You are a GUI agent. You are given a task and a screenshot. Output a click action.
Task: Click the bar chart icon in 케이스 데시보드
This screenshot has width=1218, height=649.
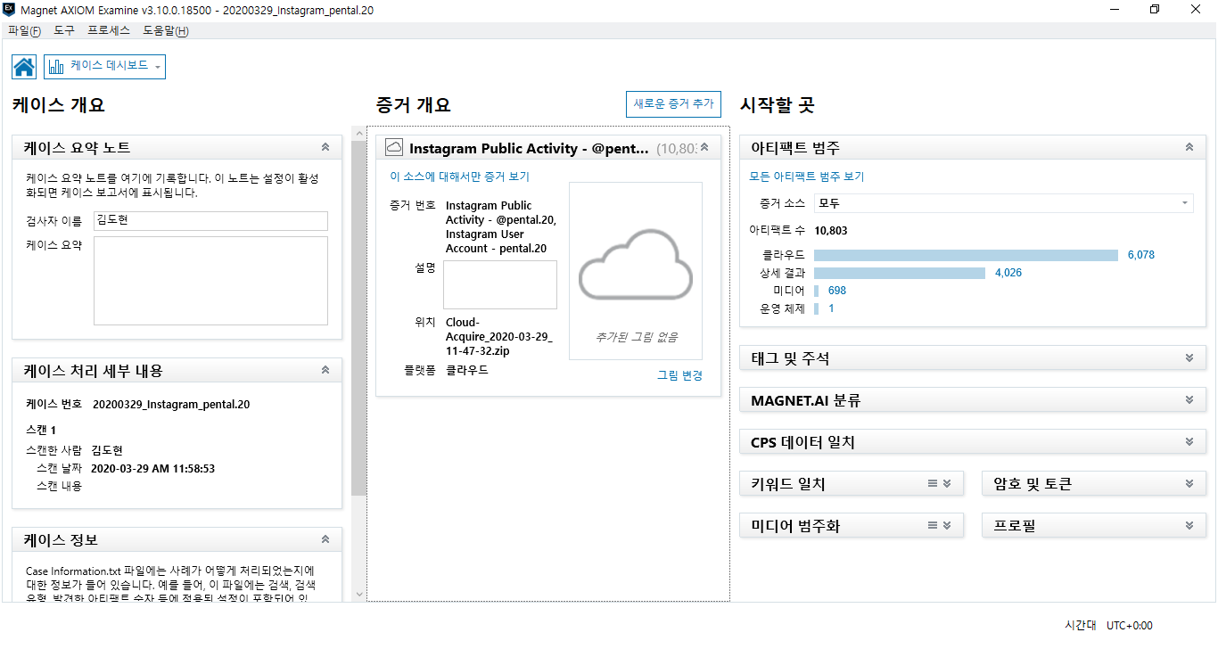[57, 67]
